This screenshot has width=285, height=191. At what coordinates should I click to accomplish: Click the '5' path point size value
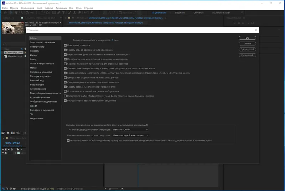pos(113,40)
